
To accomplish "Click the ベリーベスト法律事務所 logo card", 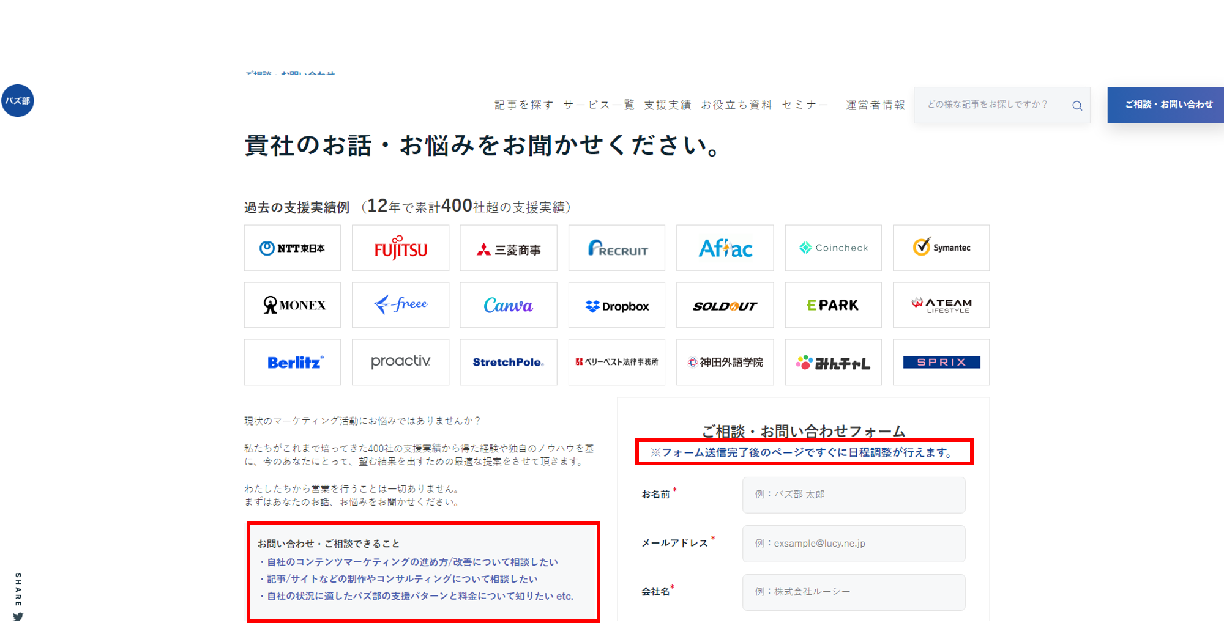I will pos(617,362).
